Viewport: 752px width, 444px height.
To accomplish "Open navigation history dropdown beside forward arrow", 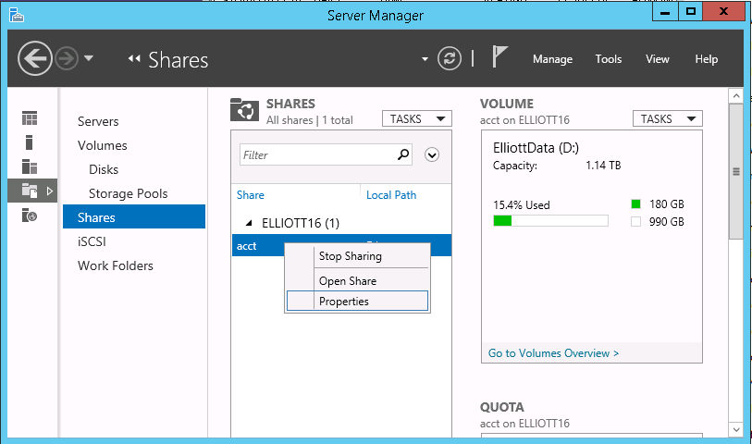I will click(x=88, y=58).
